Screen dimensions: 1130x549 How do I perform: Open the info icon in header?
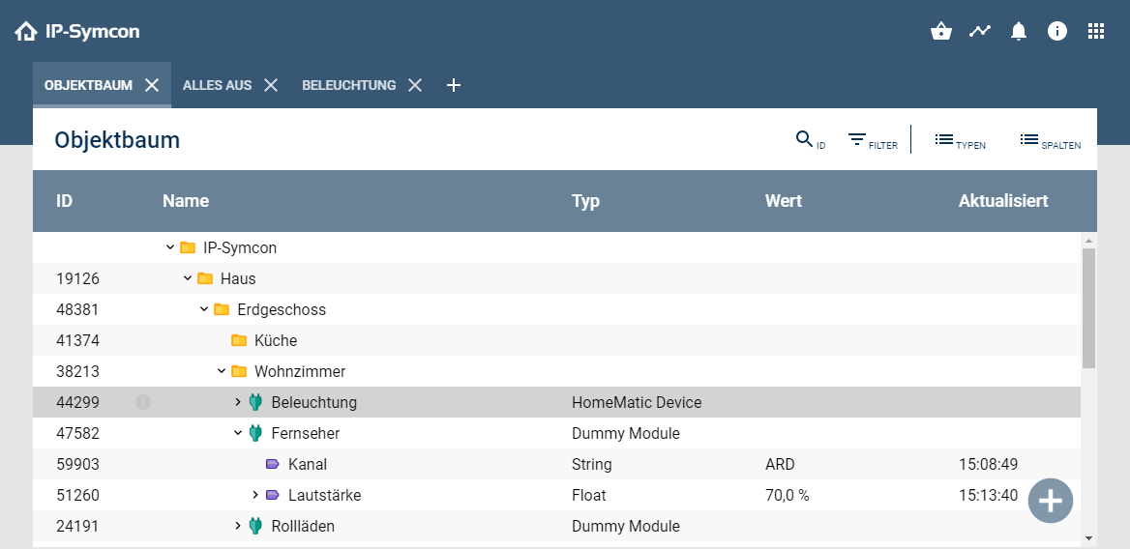pyautogui.click(x=1057, y=31)
